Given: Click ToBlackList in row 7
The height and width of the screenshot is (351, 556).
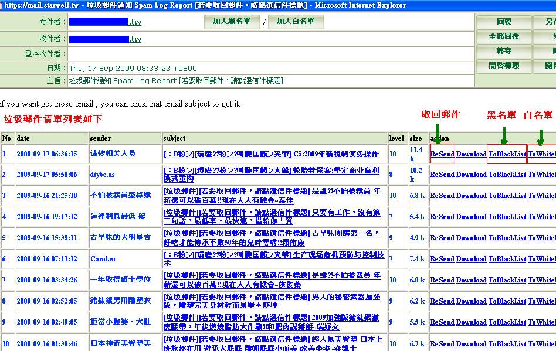Looking at the screenshot, I should click(507, 280).
